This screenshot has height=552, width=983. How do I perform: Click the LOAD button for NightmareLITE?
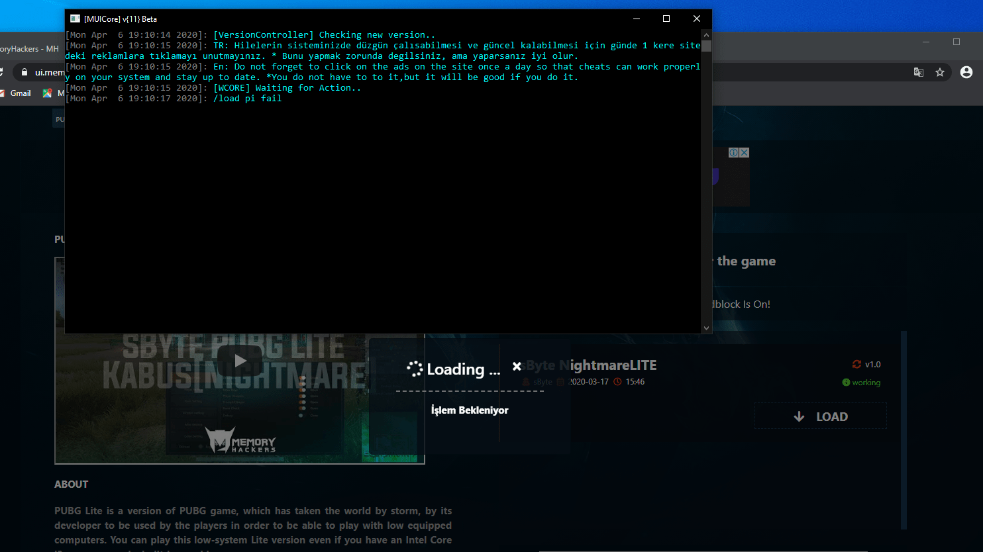pos(820,416)
